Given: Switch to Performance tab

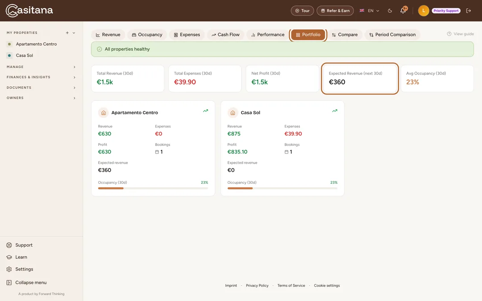Looking at the screenshot, I should [x=267, y=35].
